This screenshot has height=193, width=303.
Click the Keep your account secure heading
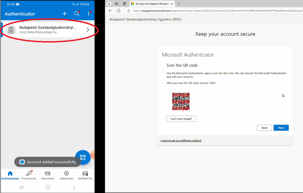pyautogui.click(x=225, y=34)
